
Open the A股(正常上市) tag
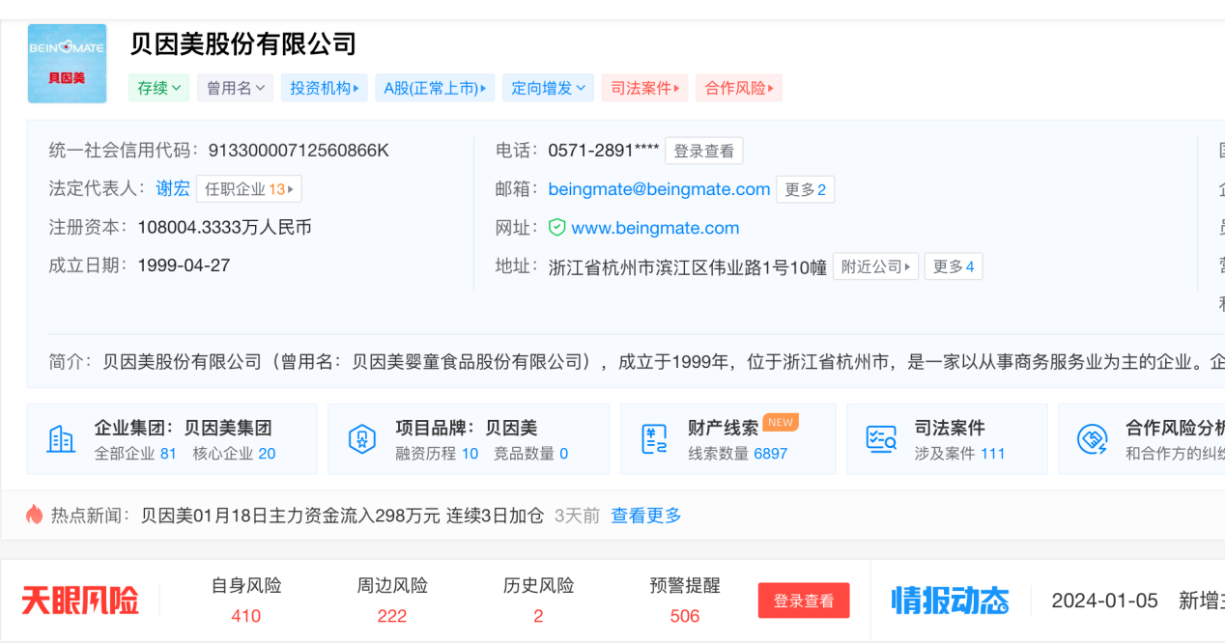(435, 88)
